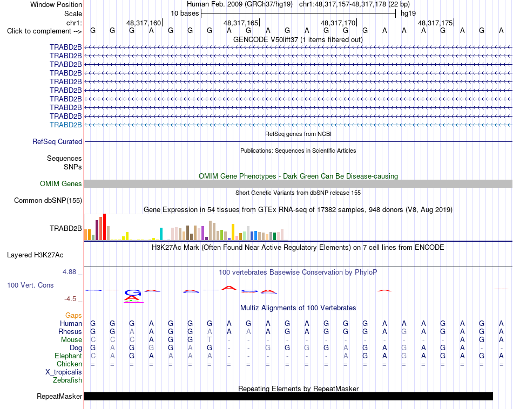Click the tallest red bar in GTEx chart
513x409 pixels.
104,227
